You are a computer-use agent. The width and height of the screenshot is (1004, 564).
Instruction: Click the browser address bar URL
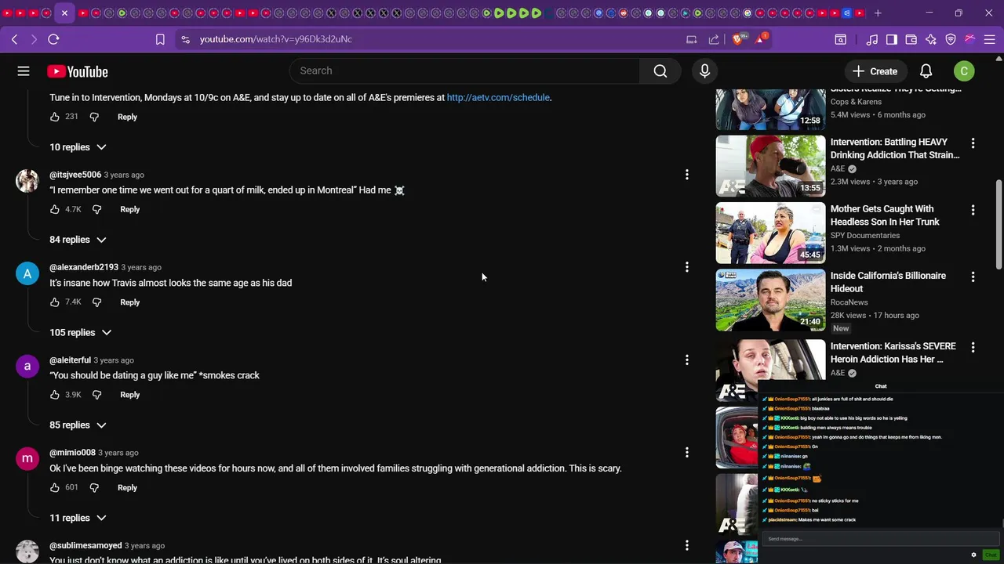275,39
